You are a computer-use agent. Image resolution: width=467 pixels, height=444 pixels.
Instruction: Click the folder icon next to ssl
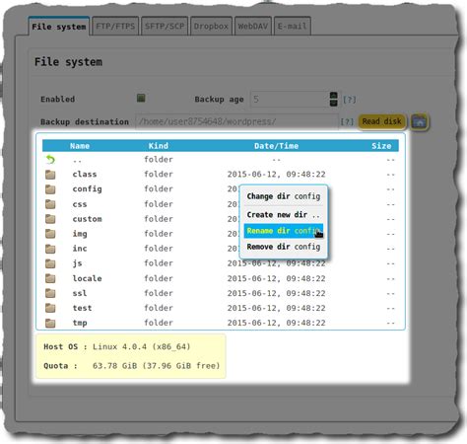[x=50, y=293]
